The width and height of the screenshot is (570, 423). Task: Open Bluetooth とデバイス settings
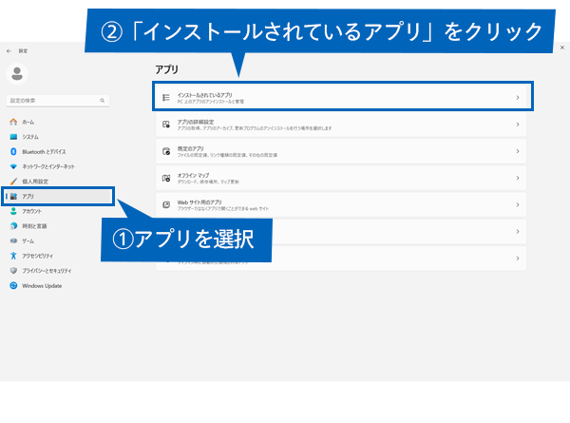(x=43, y=151)
